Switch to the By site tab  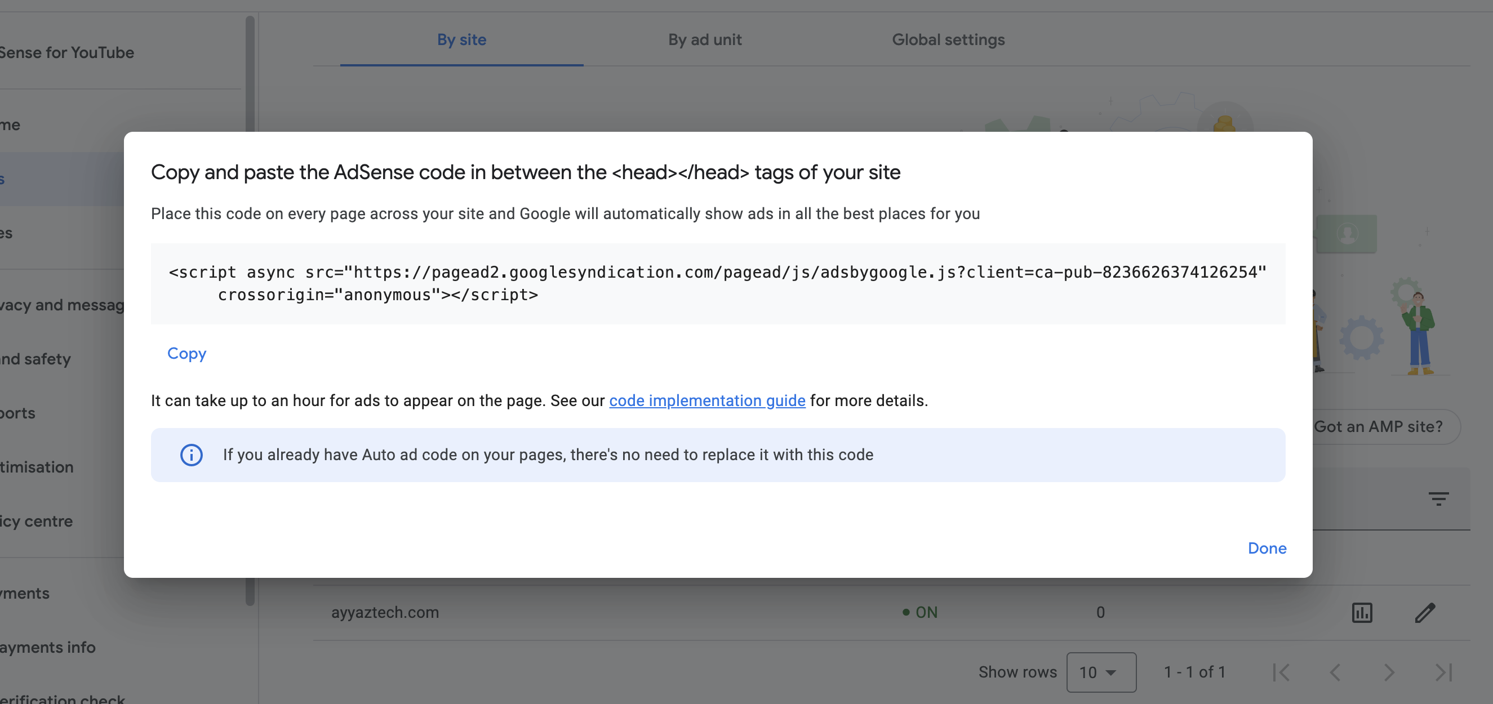(461, 39)
